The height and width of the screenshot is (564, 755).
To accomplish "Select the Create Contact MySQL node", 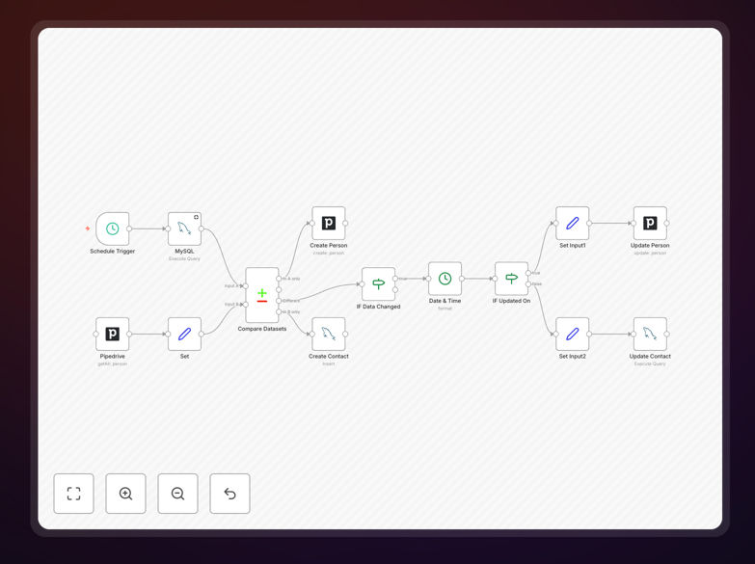I will pos(329,334).
